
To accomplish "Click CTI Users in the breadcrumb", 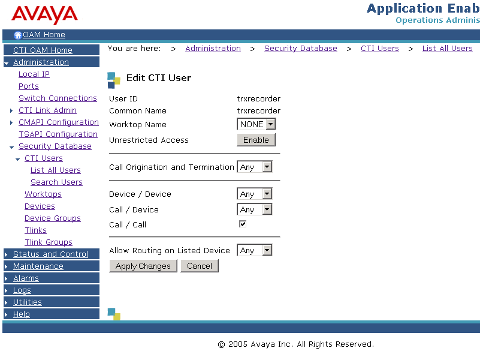I will click(x=379, y=49).
